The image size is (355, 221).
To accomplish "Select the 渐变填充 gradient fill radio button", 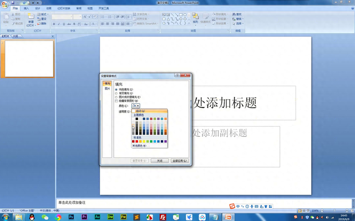I will pos(116,93).
